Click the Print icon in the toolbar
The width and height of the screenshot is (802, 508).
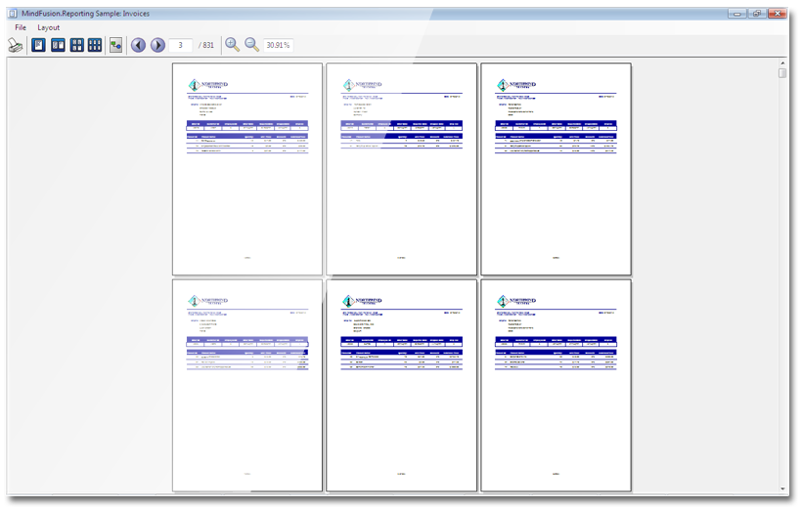tap(16, 45)
